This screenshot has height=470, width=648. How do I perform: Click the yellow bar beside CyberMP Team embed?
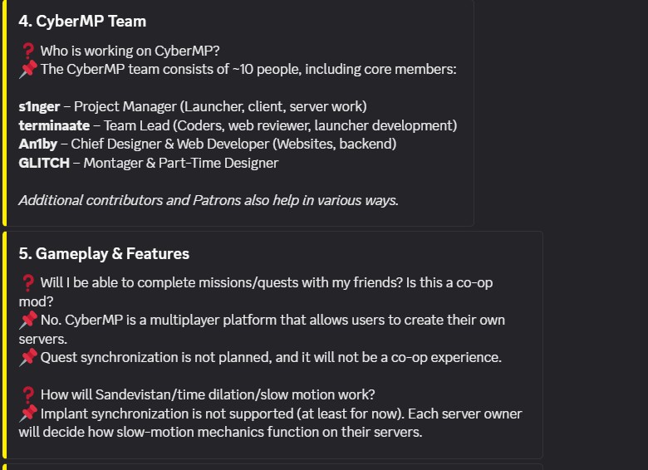[x=3, y=112]
